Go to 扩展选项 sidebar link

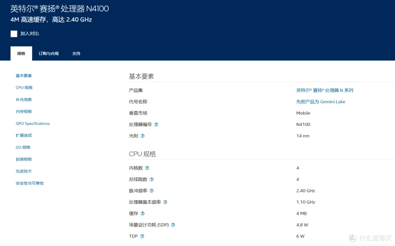24,135
